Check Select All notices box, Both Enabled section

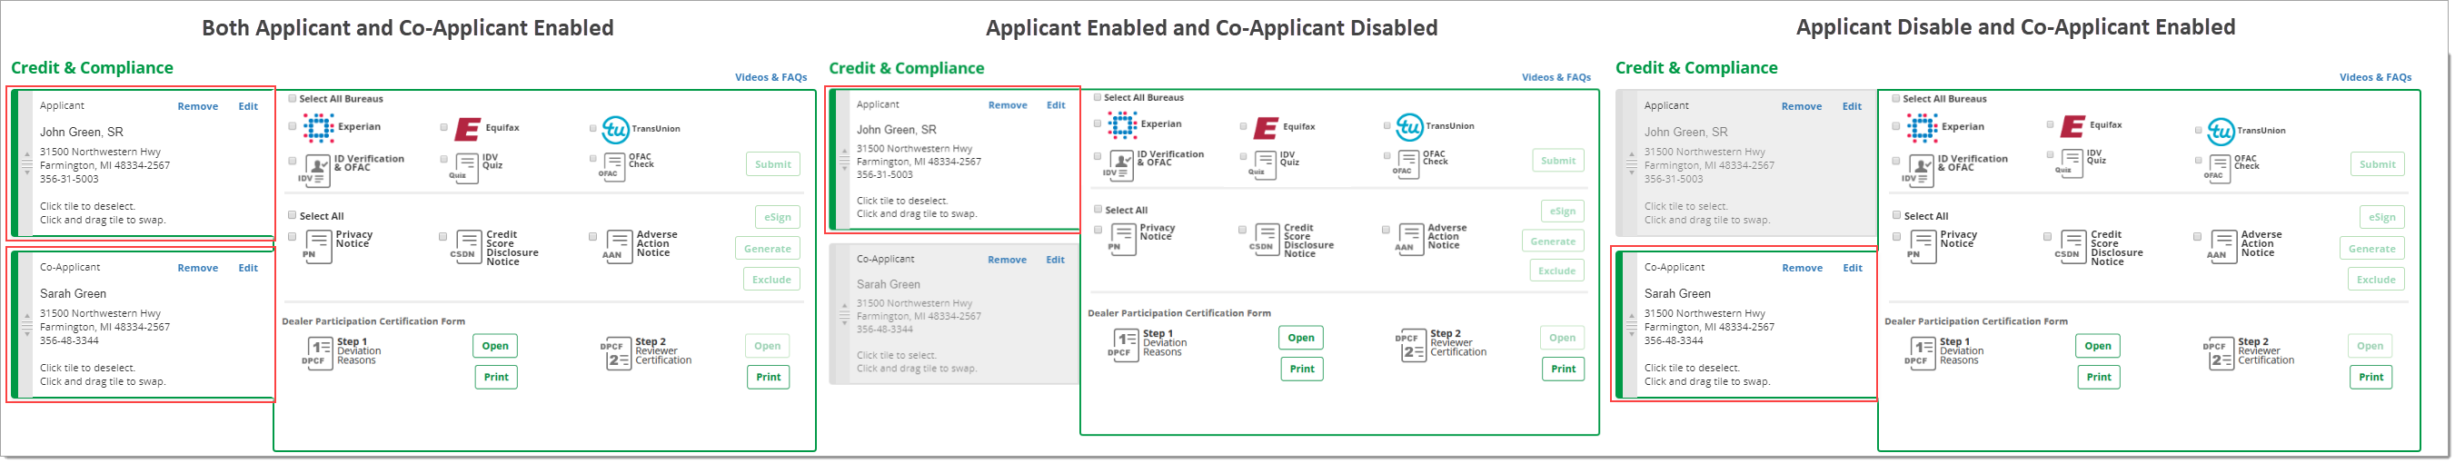point(293,215)
